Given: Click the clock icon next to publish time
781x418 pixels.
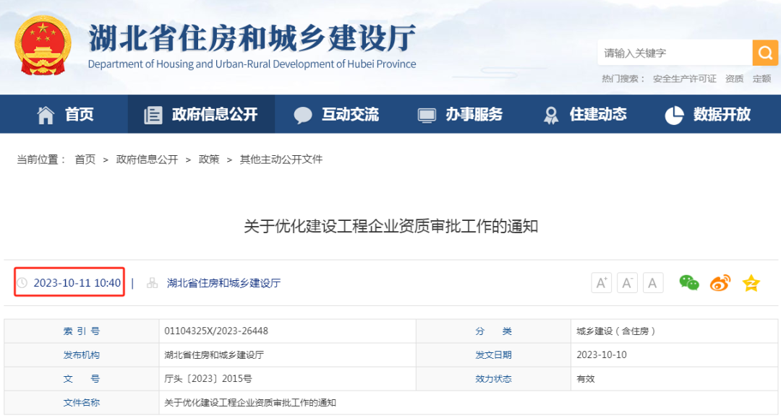Looking at the screenshot, I should [x=24, y=282].
